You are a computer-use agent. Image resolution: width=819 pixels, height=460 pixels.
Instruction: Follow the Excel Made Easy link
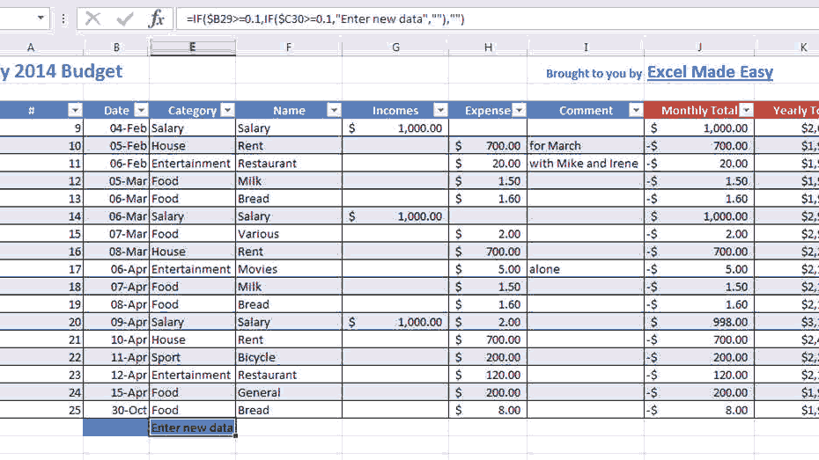point(710,72)
